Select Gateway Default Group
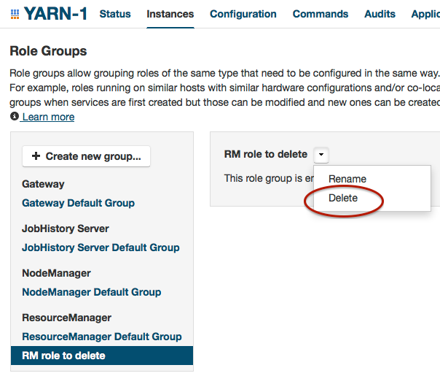440x384 pixels. [x=78, y=203]
